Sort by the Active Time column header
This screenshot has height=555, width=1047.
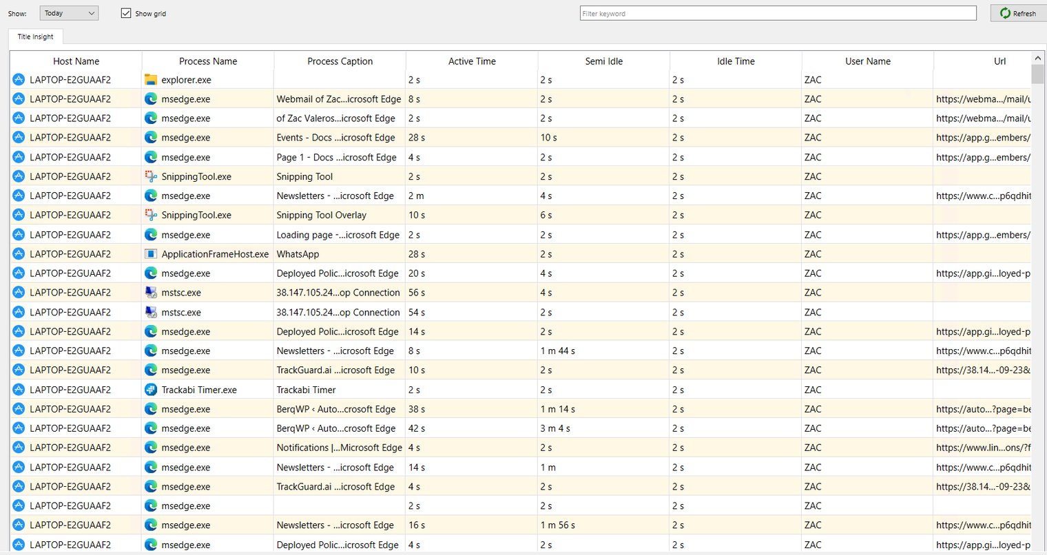(471, 61)
